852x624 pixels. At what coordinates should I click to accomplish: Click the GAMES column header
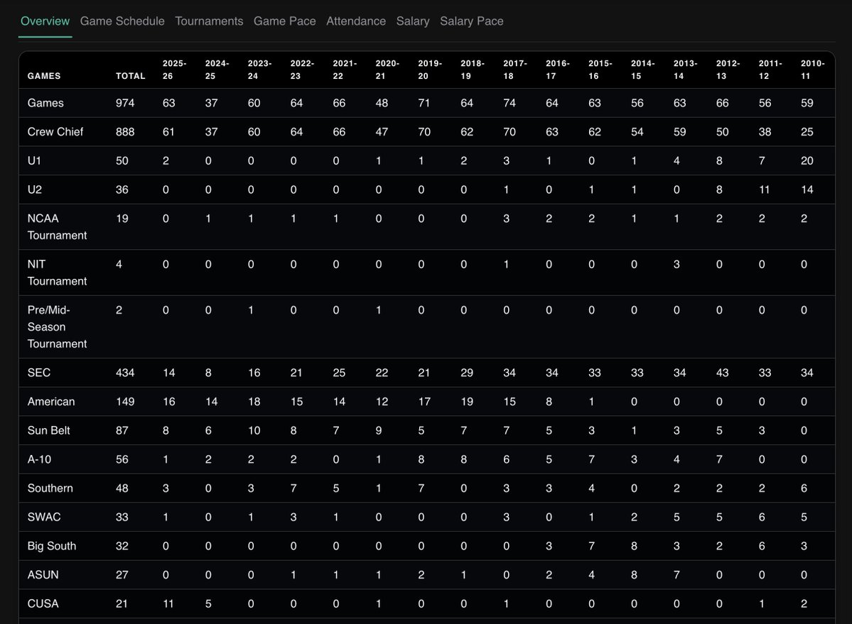point(44,76)
